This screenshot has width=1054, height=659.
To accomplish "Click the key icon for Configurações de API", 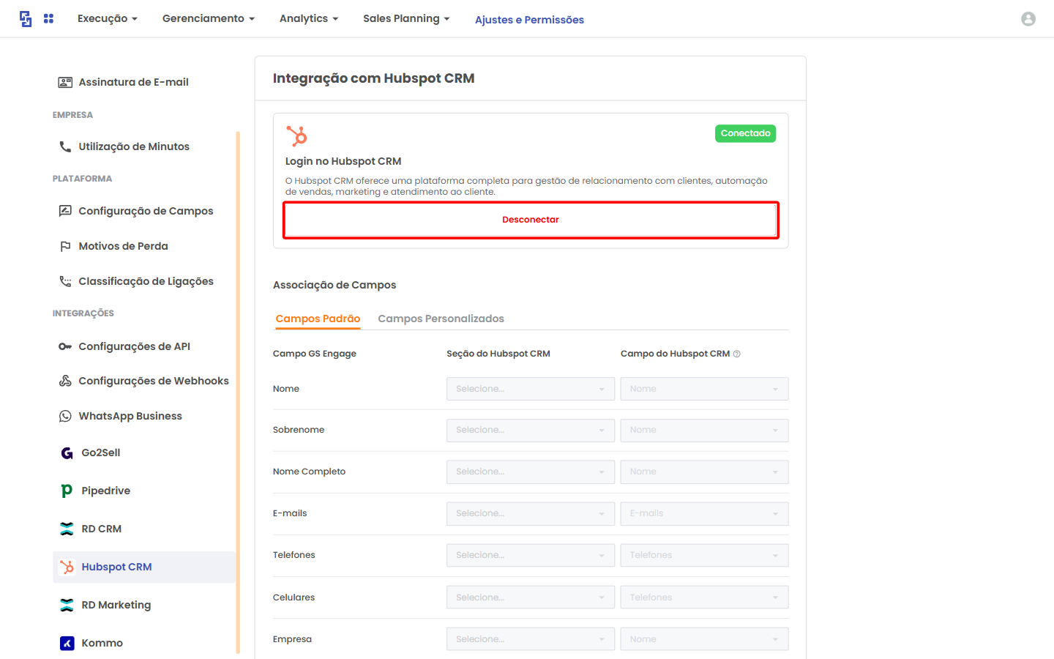I will pos(65,346).
